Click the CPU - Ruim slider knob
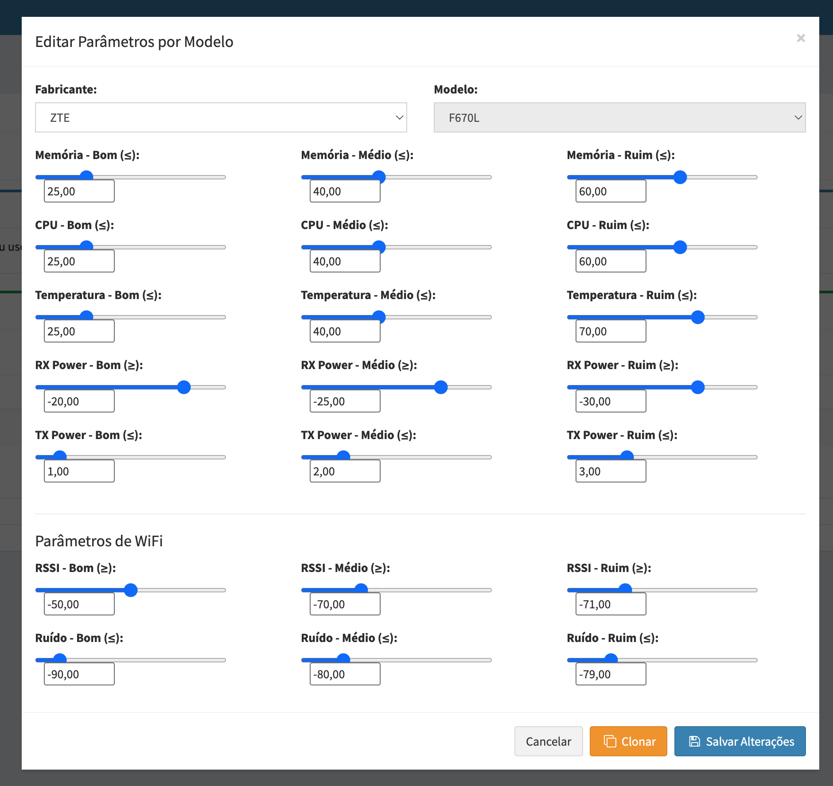 click(680, 247)
